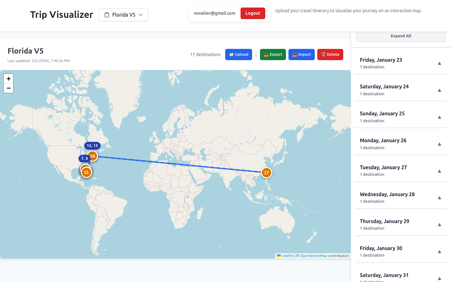
Task: Click the zoom in (+) map control
Action: click(8, 79)
